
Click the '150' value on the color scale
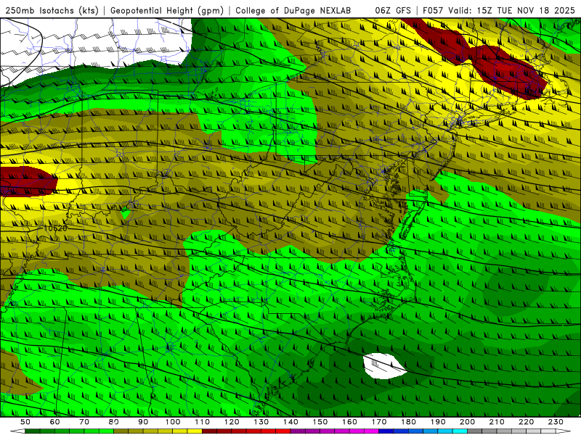coord(320,422)
